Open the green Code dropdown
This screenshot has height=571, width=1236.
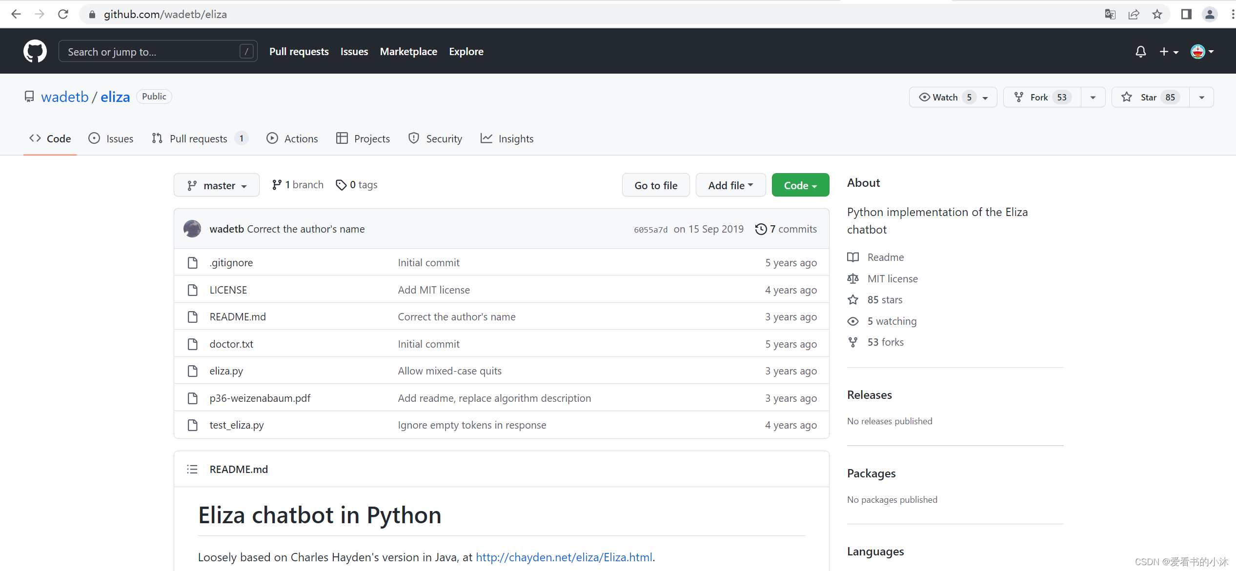[800, 185]
